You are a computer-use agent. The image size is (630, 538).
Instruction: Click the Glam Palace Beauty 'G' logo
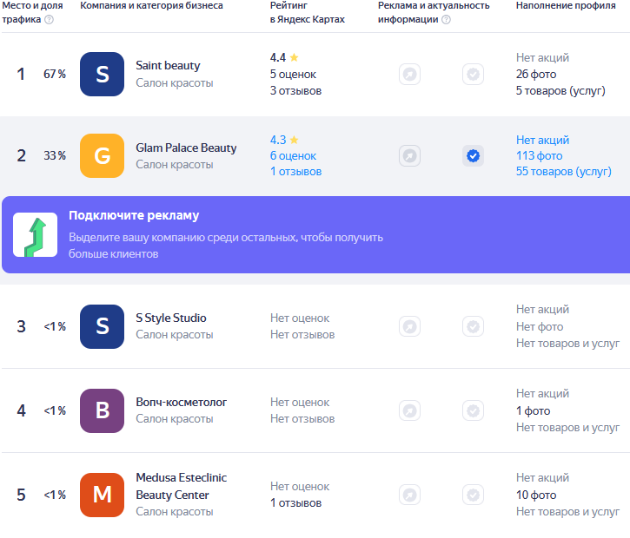[102, 156]
